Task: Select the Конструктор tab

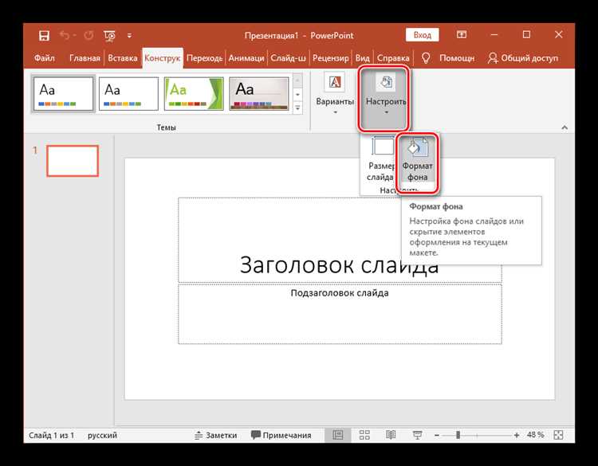Action: pyautogui.click(x=163, y=58)
